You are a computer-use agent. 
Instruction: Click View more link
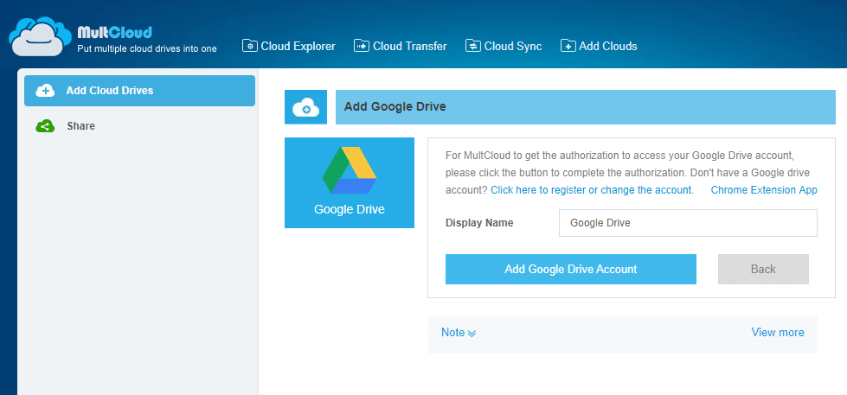pyautogui.click(x=777, y=333)
